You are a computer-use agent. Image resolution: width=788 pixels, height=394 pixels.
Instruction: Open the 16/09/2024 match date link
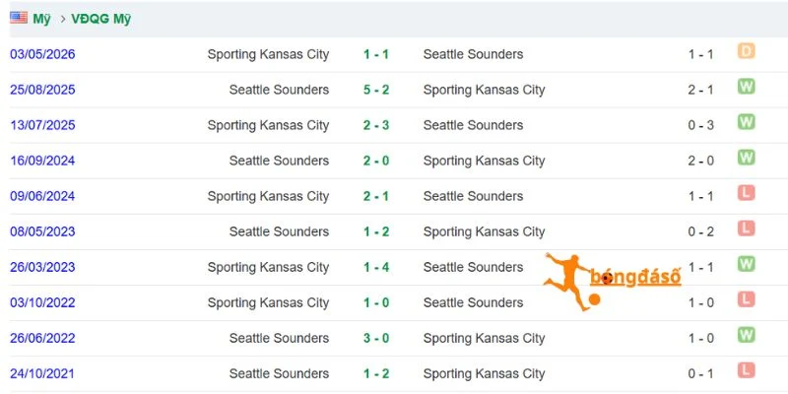point(42,161)
